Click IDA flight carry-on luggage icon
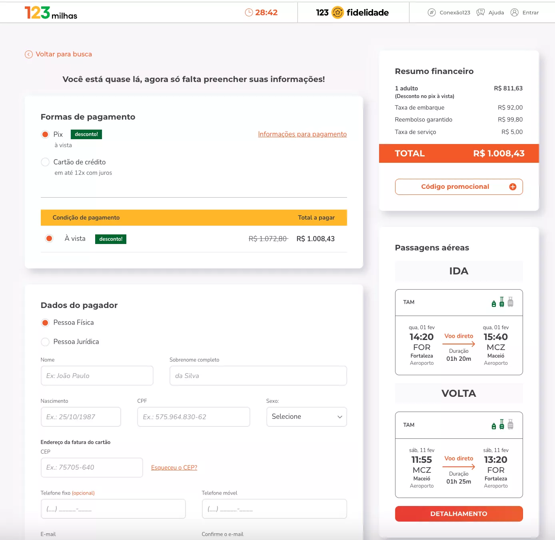 [502, 302]
